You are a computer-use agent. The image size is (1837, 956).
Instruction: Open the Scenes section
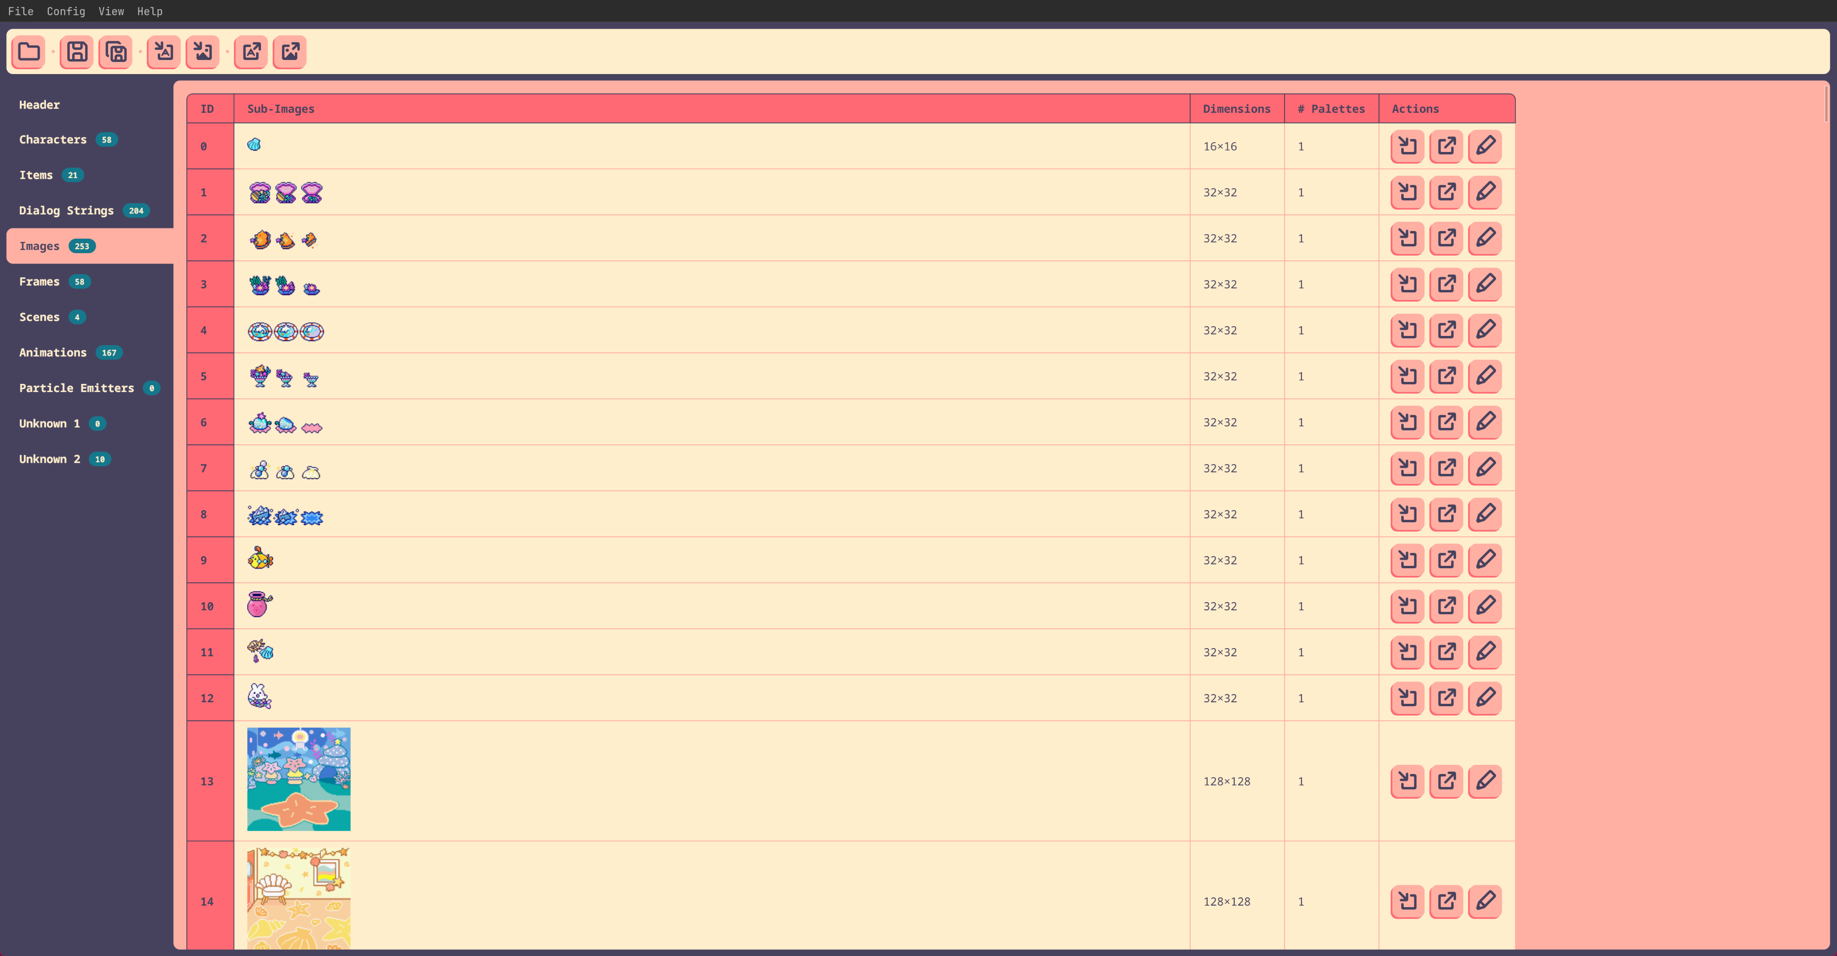tap(90, 317)
